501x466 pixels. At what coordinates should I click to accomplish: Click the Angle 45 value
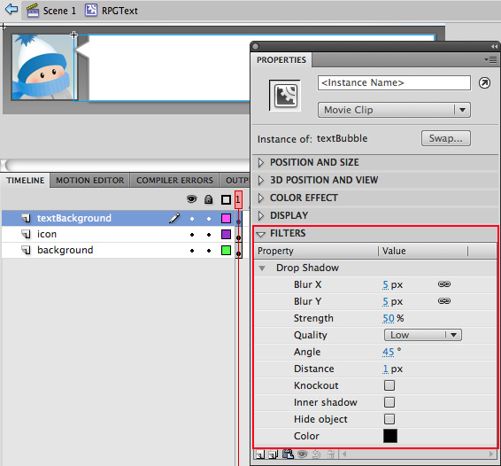389,352
